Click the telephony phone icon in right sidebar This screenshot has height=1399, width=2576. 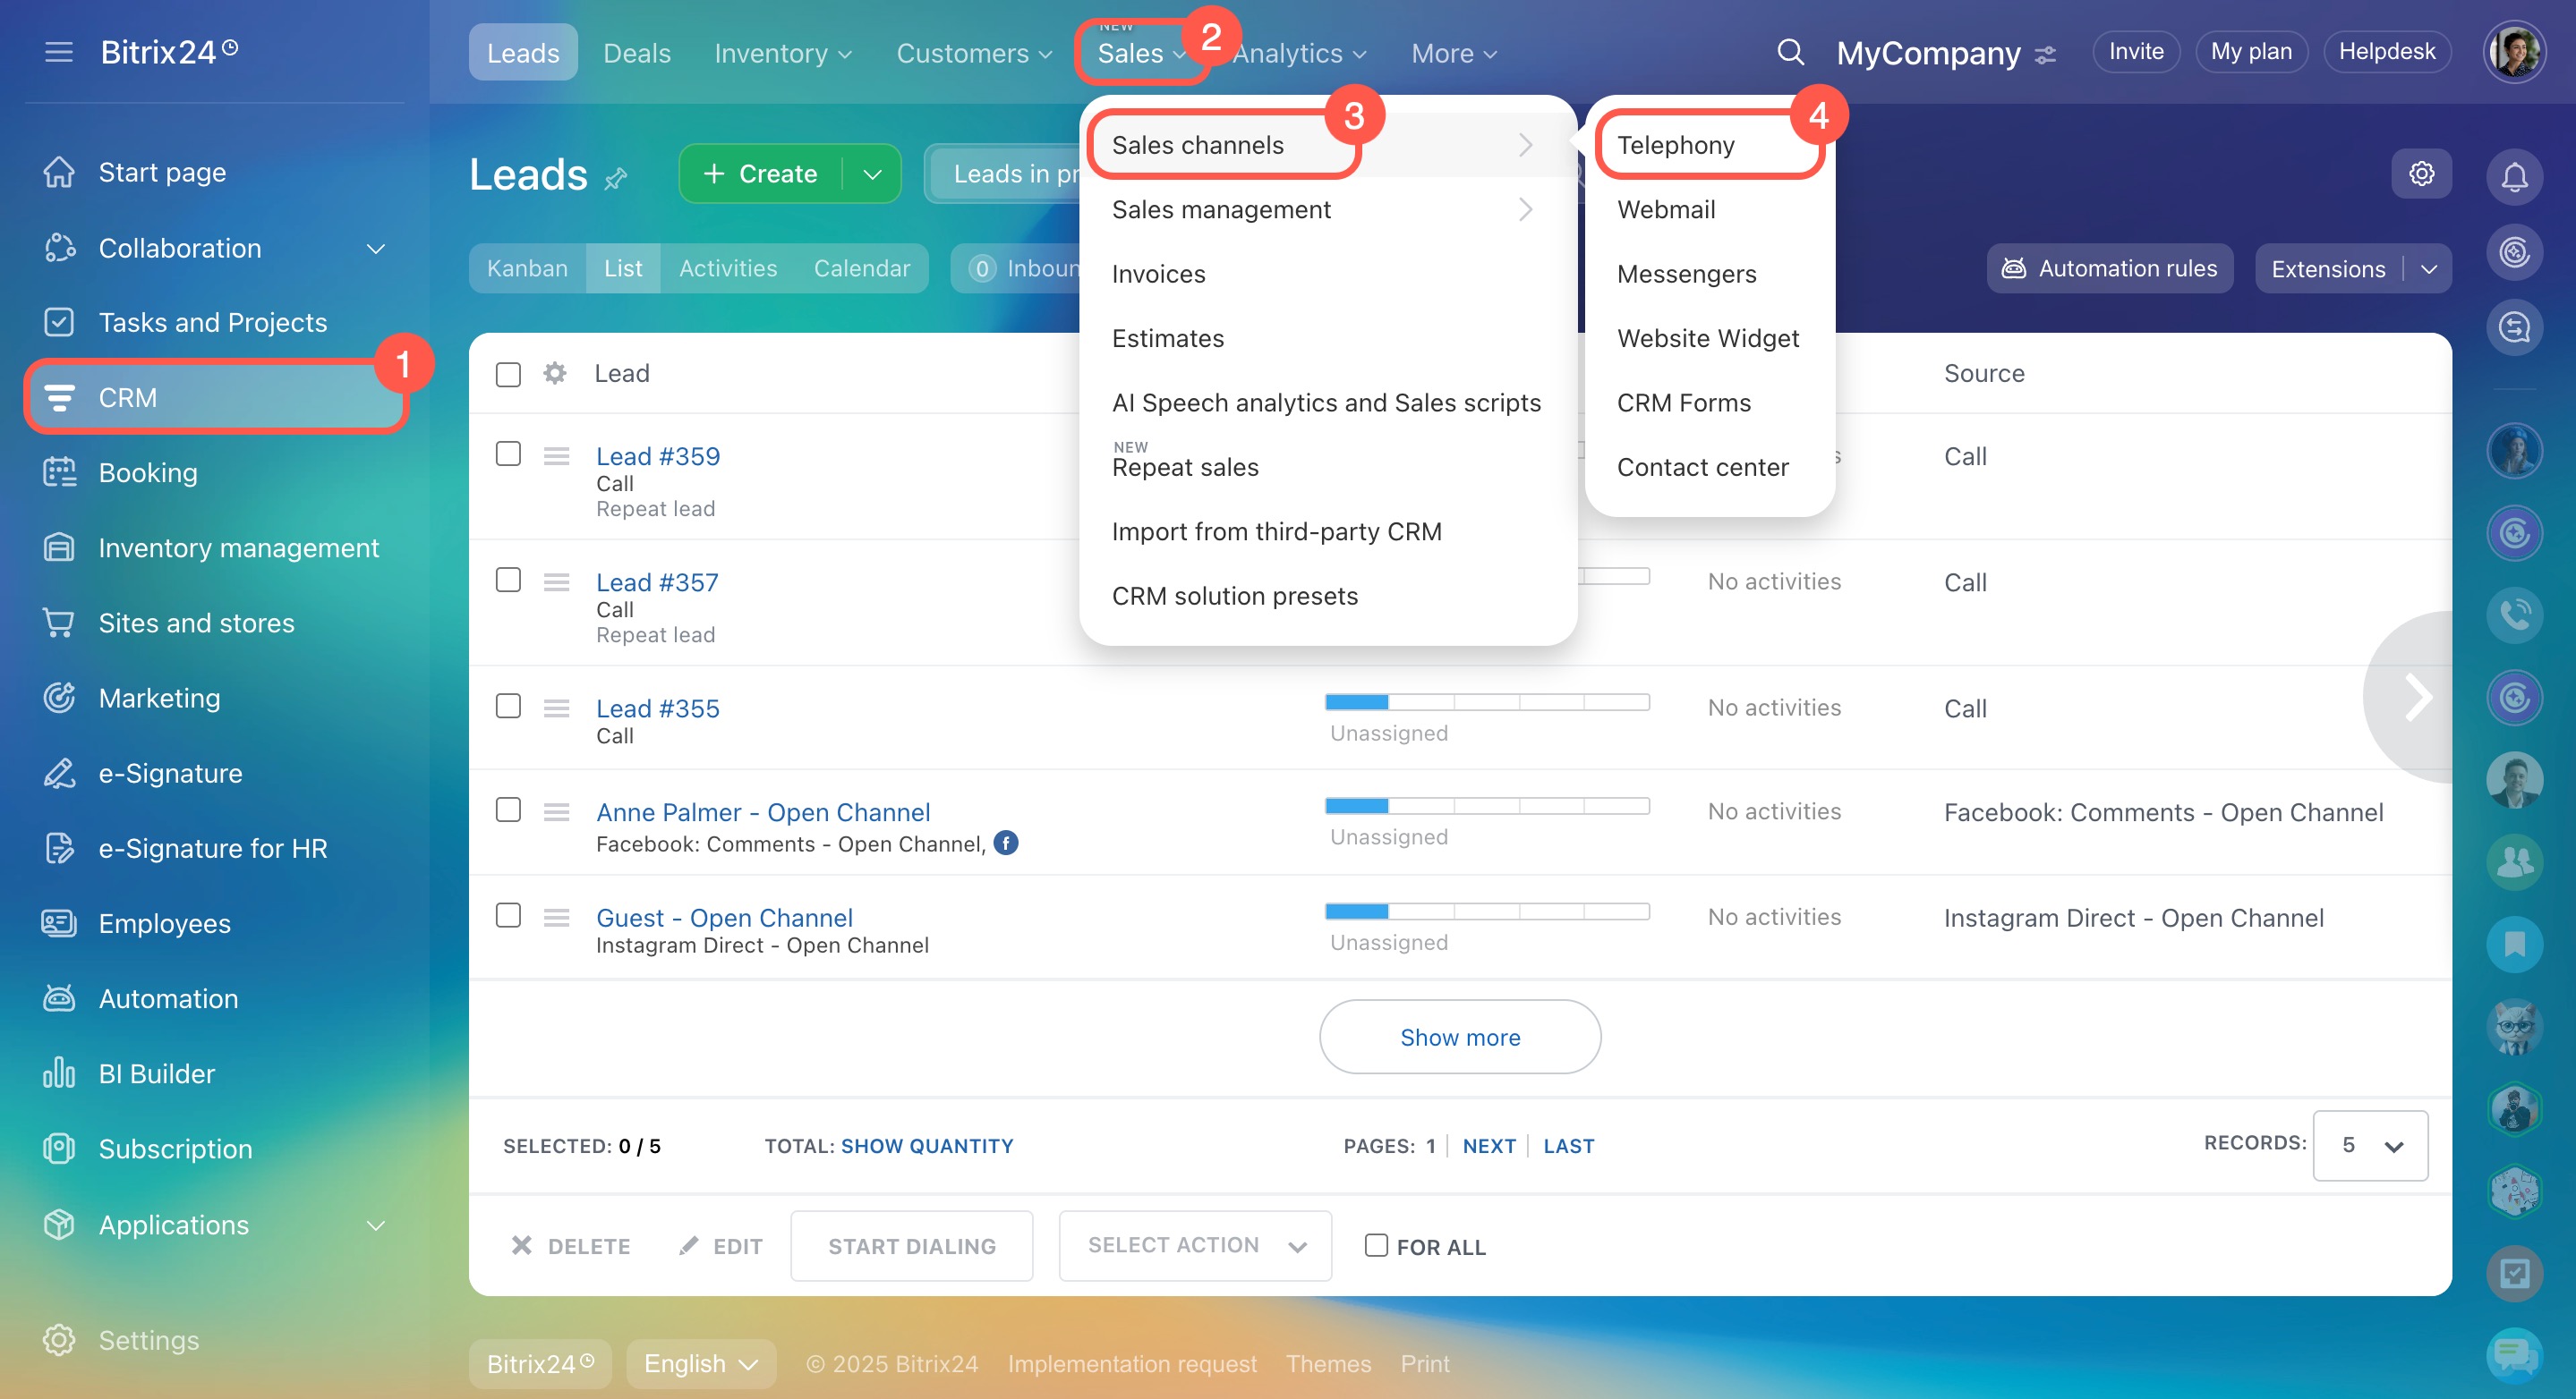[x=2514, y=615]
